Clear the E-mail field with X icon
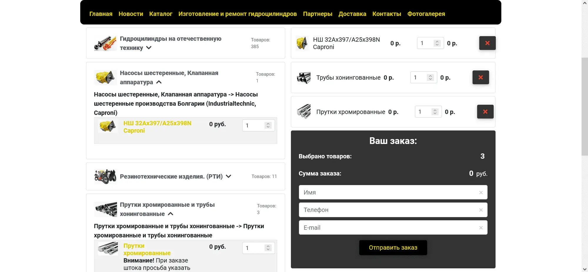 [x=481, y=228]
